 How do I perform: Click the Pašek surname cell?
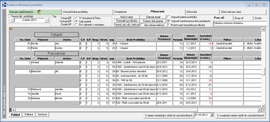click(43, 48)
